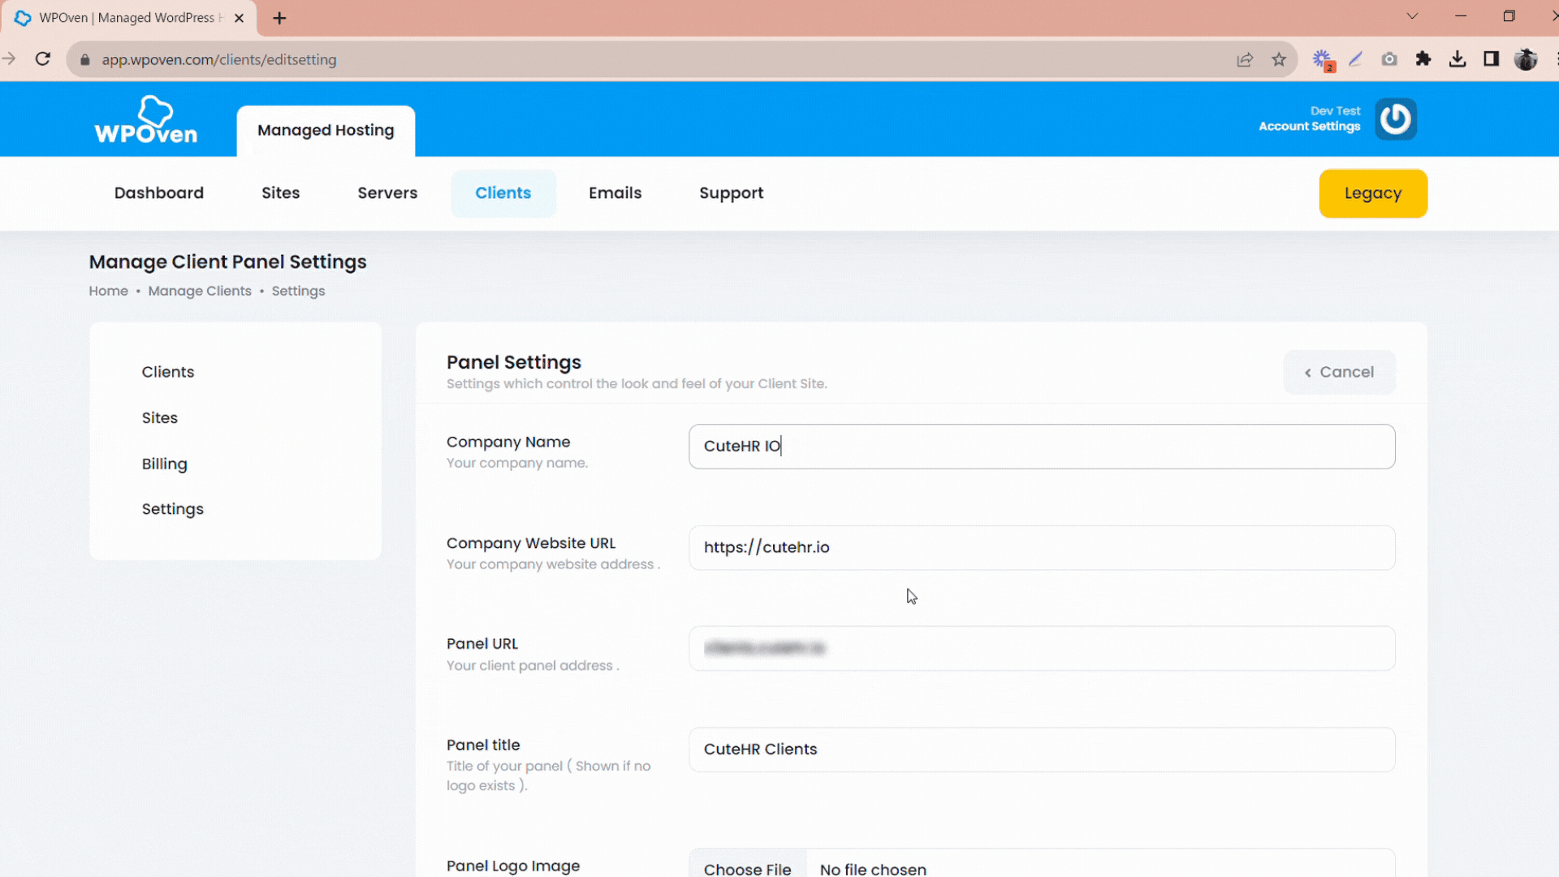The image size is (1559, 877).
Task: Select the Managed Hosting tab
Action: (326, 130)
